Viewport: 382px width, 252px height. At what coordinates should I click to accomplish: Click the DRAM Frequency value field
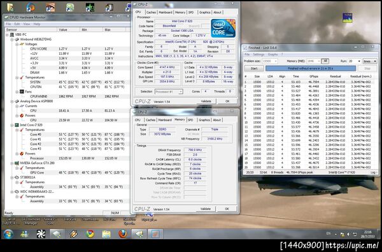pyautogui.click(x=195, y=150)
